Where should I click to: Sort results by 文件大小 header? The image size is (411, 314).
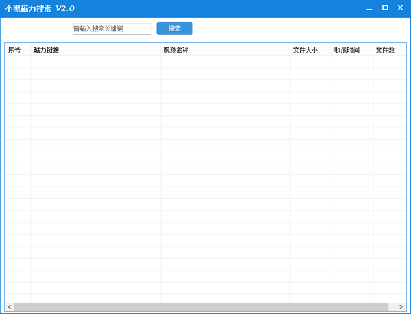[311, 50]
